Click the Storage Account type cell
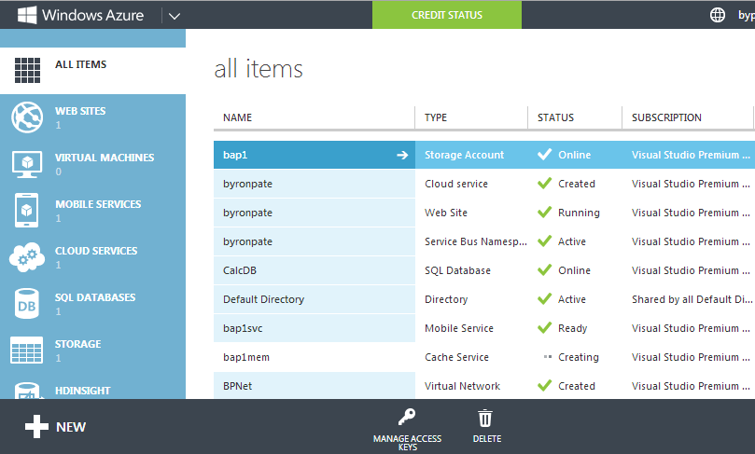Screen dimensions: 755x454 coord(464,155)
